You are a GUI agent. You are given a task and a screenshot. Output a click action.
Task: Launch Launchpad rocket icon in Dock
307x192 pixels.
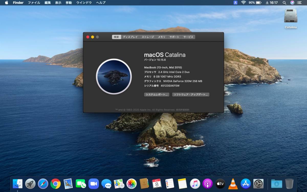[x=30, y=184]
